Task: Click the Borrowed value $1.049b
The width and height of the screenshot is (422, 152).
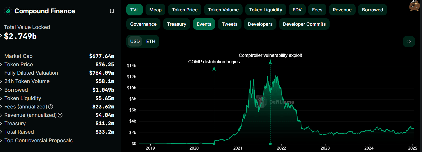Action: (103, 90)
